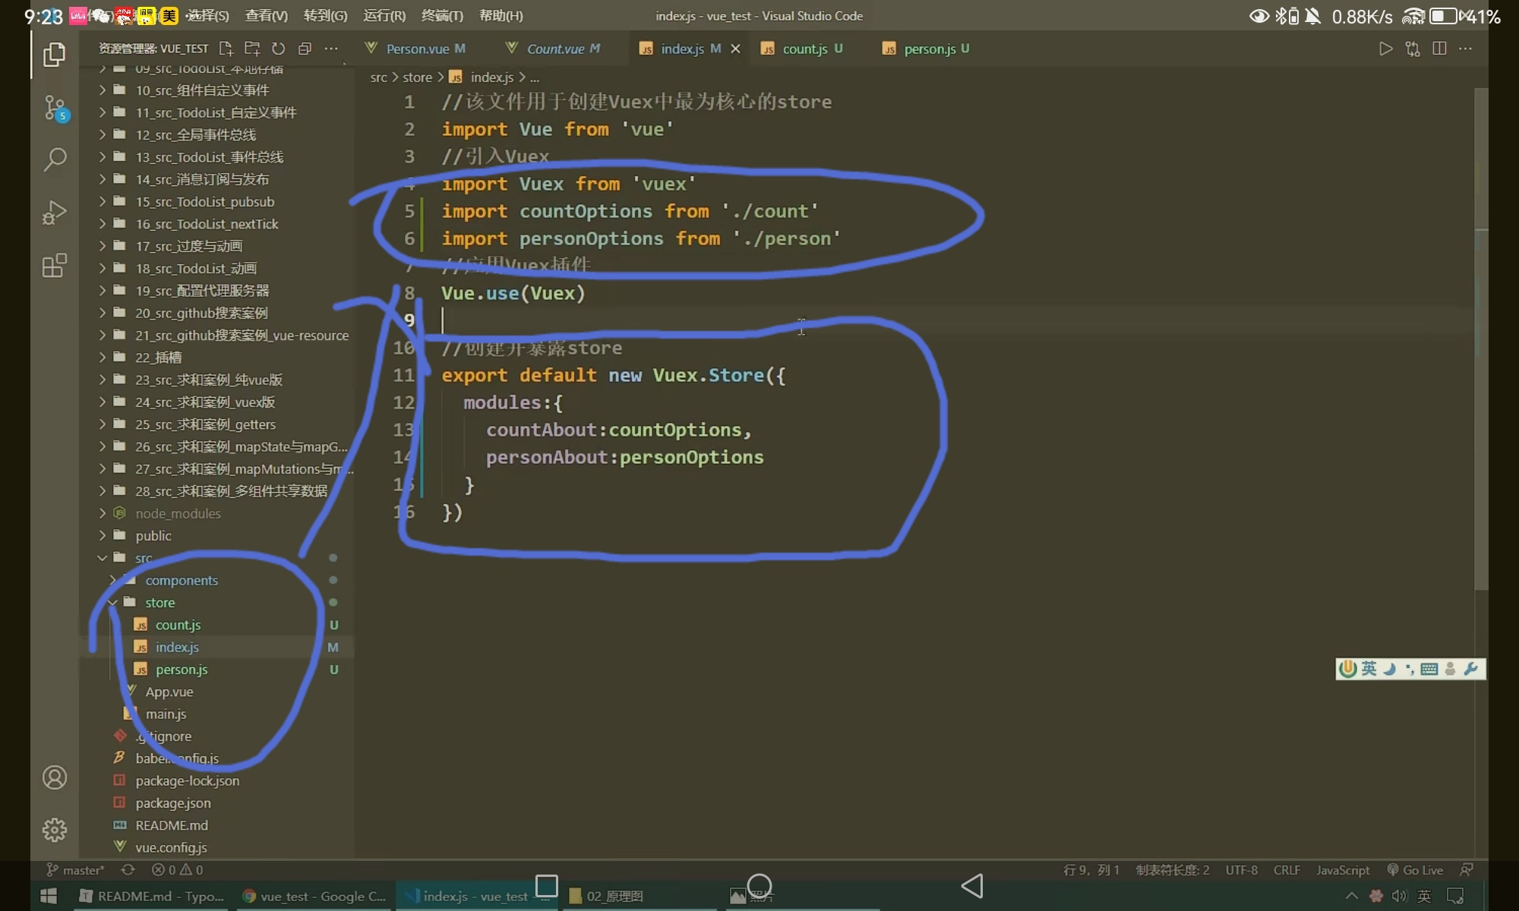This screenshot has height=911, width=1519.
Task: Toggle Go Live server in status bar
Action: point(1415,870)
